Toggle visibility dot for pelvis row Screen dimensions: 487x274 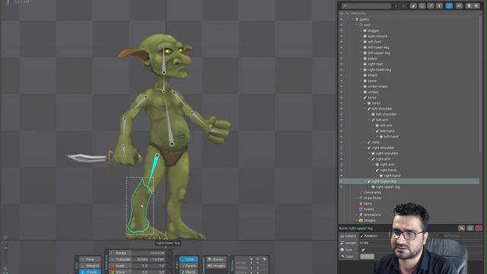coord(342,59)
